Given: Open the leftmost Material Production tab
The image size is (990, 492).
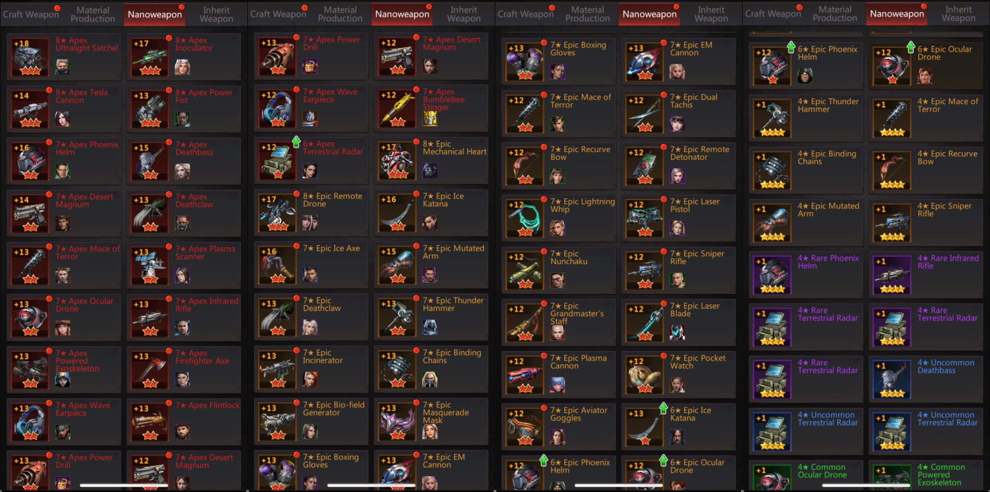Looking at the screenshot, I should 93,14.
